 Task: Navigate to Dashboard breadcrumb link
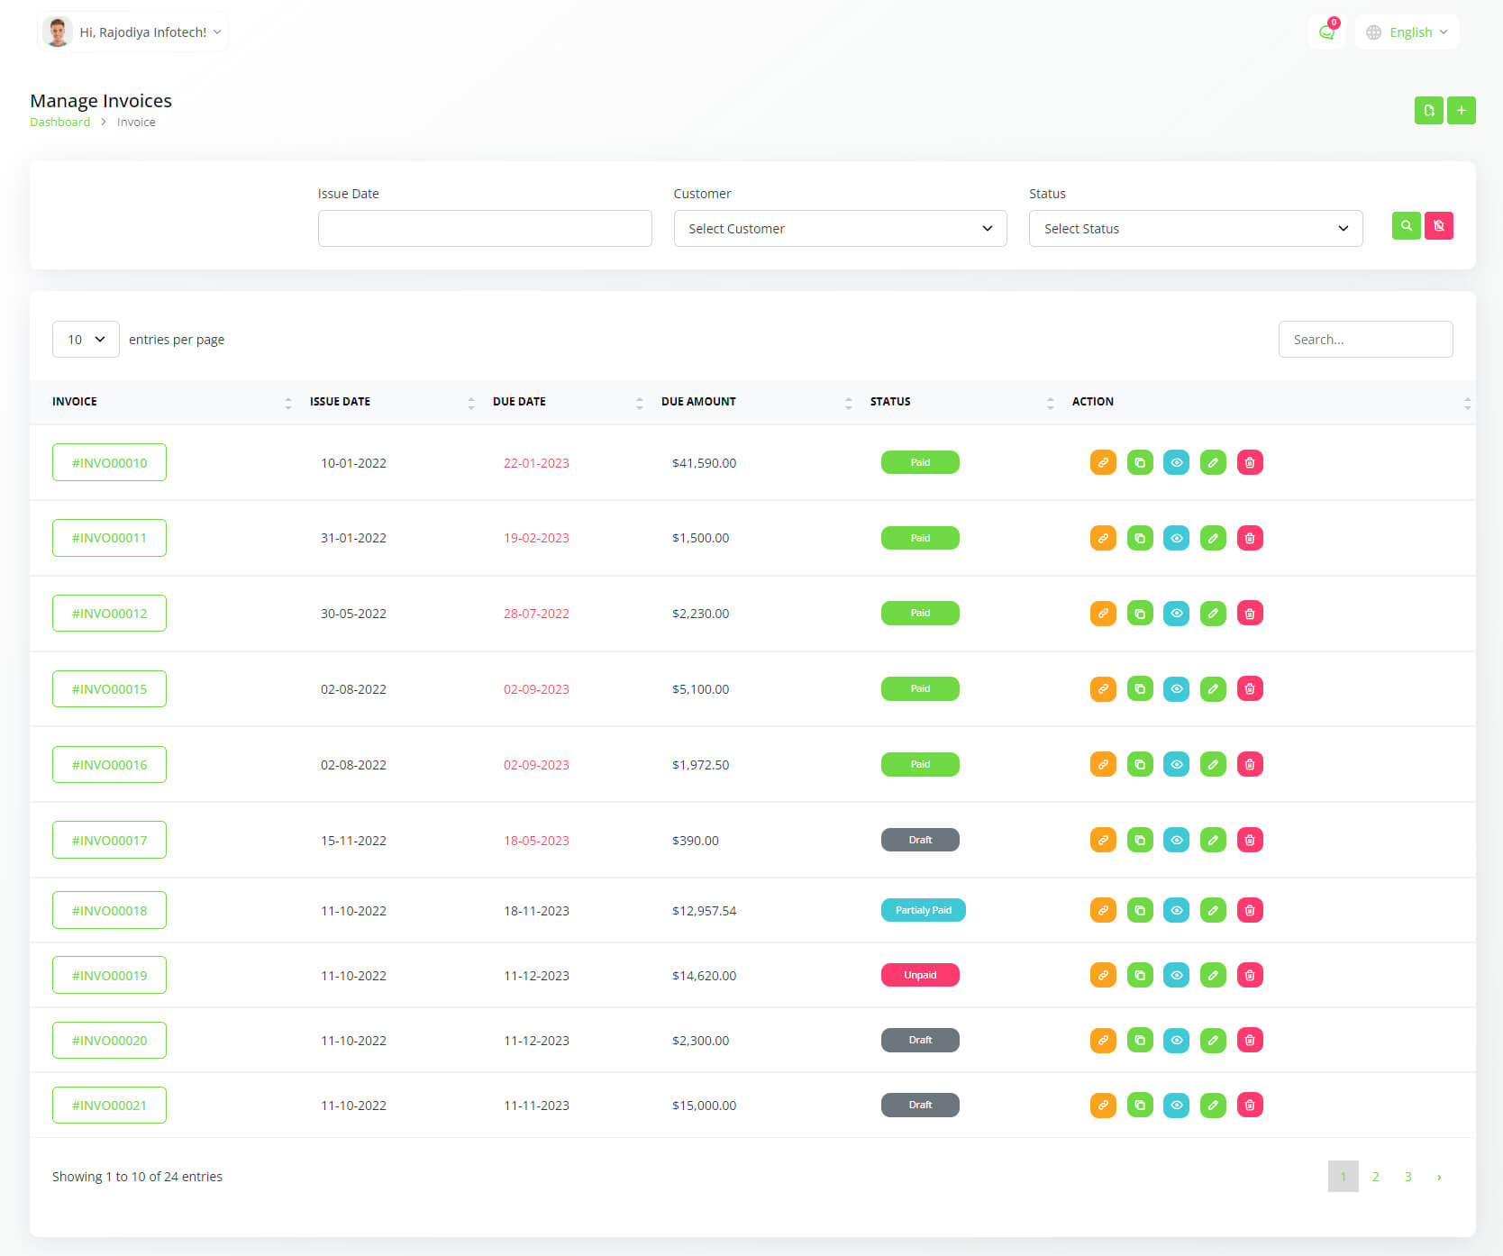59,123
